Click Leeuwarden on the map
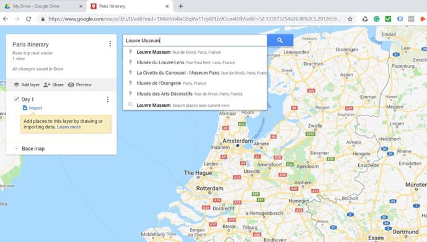 296,52
